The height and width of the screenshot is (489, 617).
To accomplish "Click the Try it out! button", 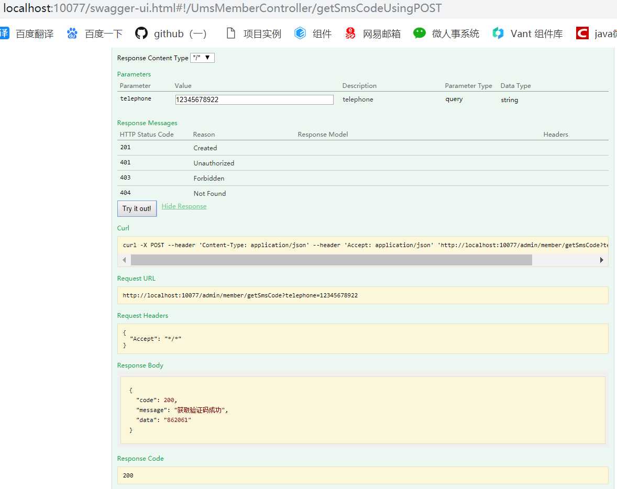I will pyautogui.click(x=137, y=208).
